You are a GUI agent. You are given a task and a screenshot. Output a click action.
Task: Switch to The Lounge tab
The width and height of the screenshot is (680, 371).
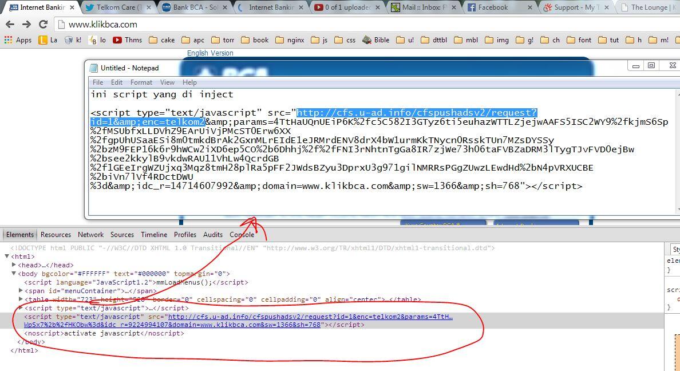pyautogui.click(x=649, y=7)
